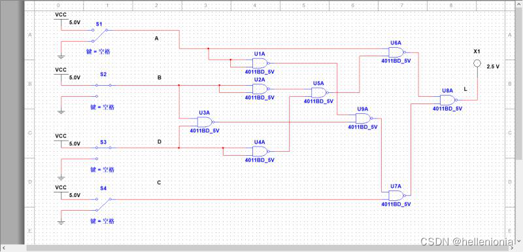
Task: Click input label A
Action: point(156,39)
